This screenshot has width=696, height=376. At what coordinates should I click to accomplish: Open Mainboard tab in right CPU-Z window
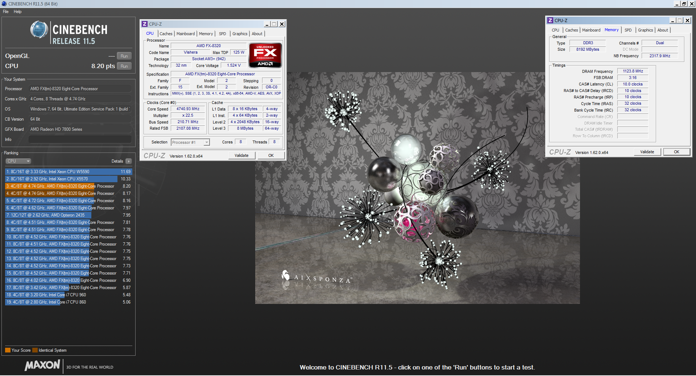pos(591,30)
